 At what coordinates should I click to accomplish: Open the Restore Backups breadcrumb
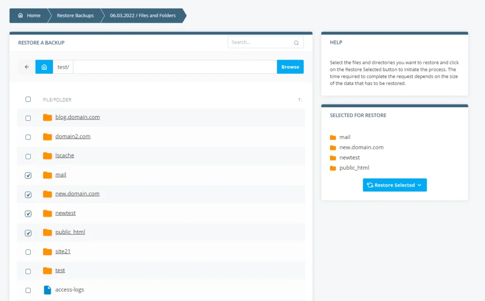75,16
